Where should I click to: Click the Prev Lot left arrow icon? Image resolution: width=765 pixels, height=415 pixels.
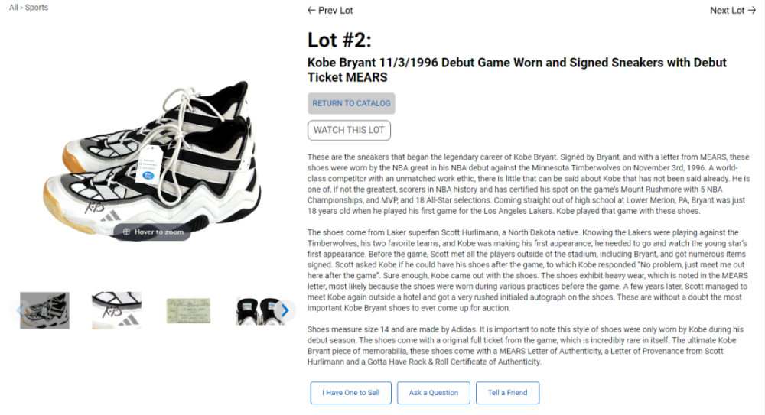point(311,10)
